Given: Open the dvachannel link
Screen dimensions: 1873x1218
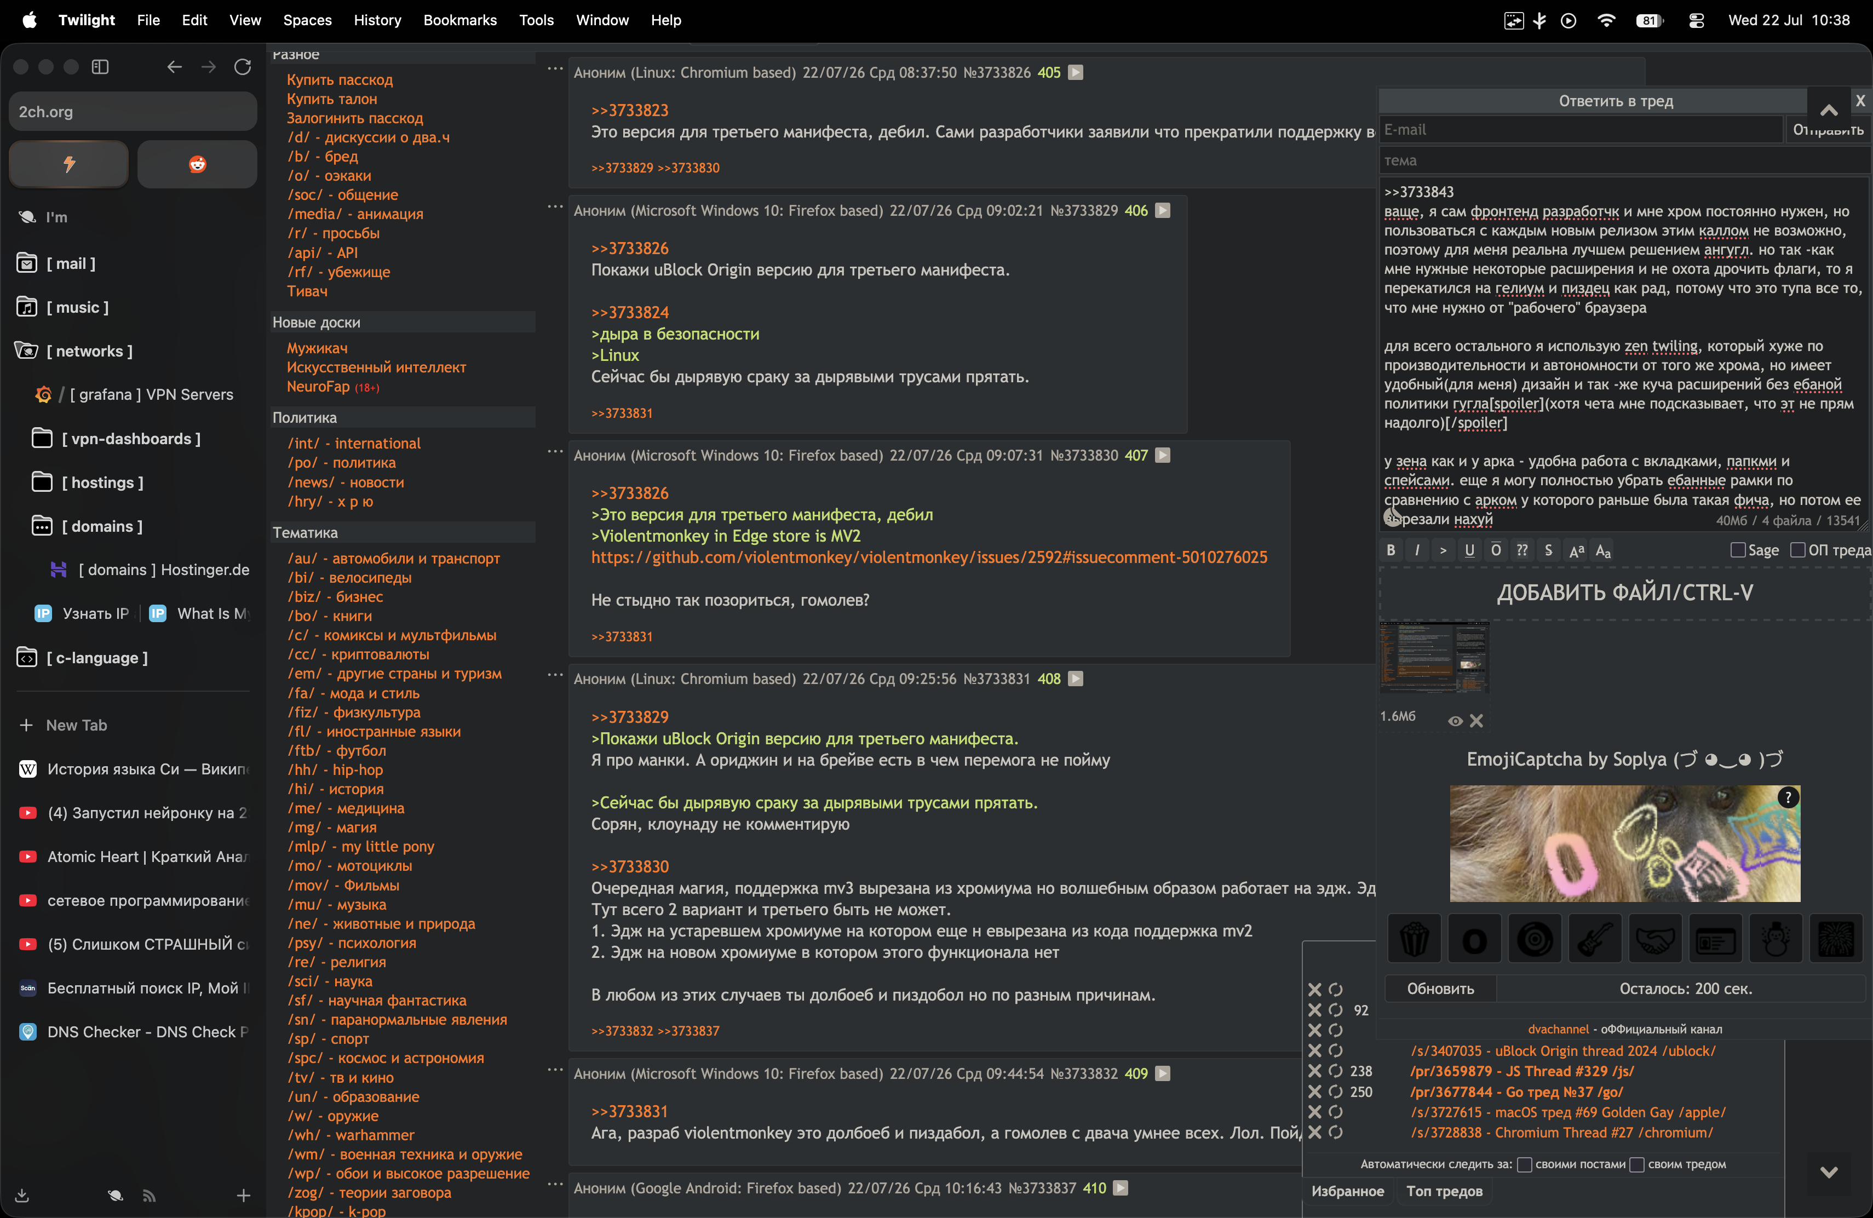Looking at the screenshot, I should (x=1558, y=1029).
